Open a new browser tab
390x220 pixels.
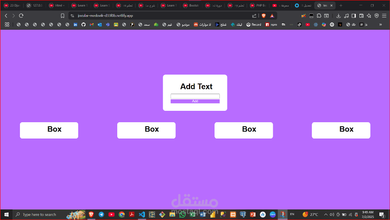pos(341,5)
